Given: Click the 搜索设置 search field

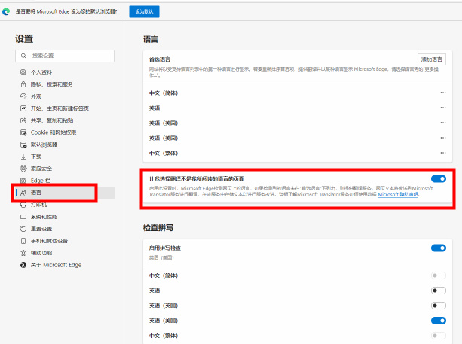Looking at the screenshot, I should [x=65, y=56].
